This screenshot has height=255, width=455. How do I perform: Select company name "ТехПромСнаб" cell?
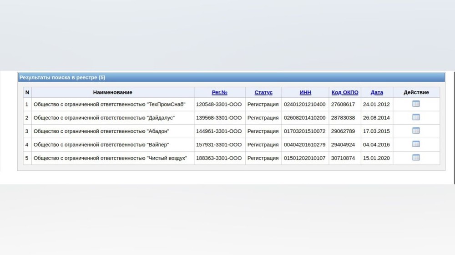click(x=109, y=104)
